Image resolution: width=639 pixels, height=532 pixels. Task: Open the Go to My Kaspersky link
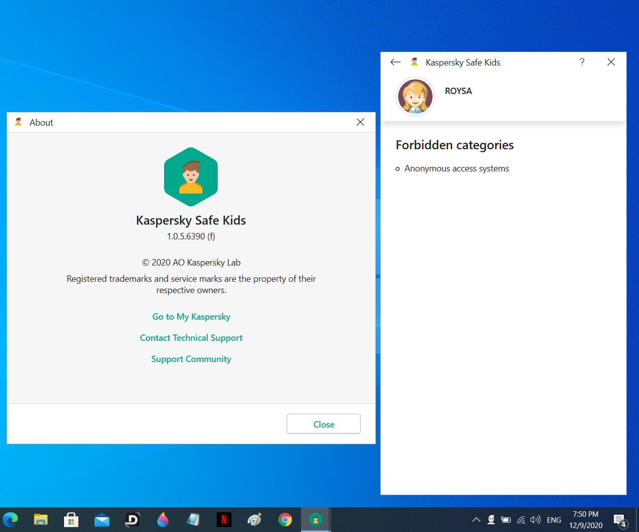(191, 317)
